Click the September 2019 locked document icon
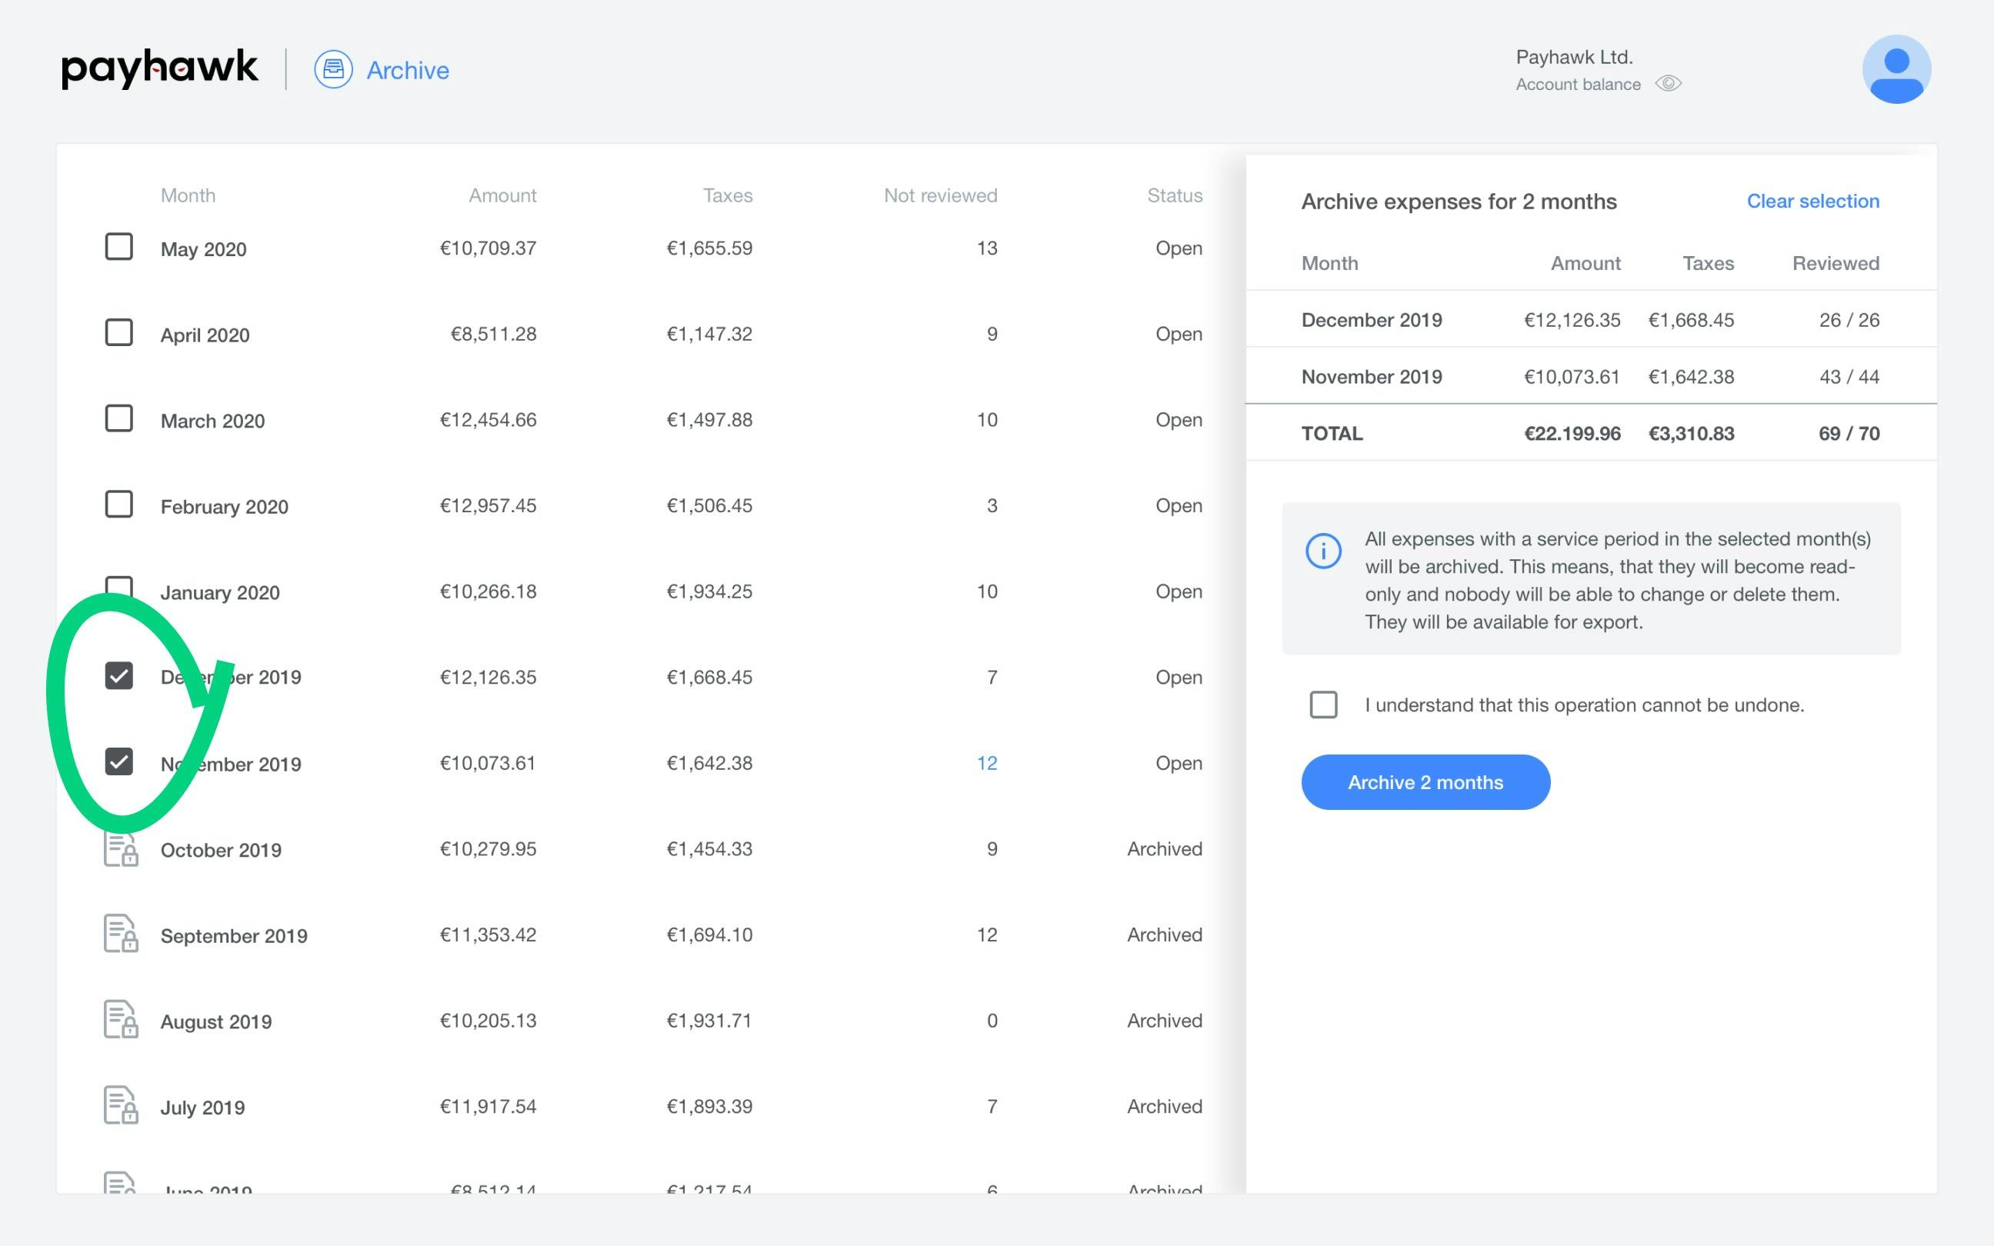This screenshot has height=1246, width=1994. coord(120,934)
